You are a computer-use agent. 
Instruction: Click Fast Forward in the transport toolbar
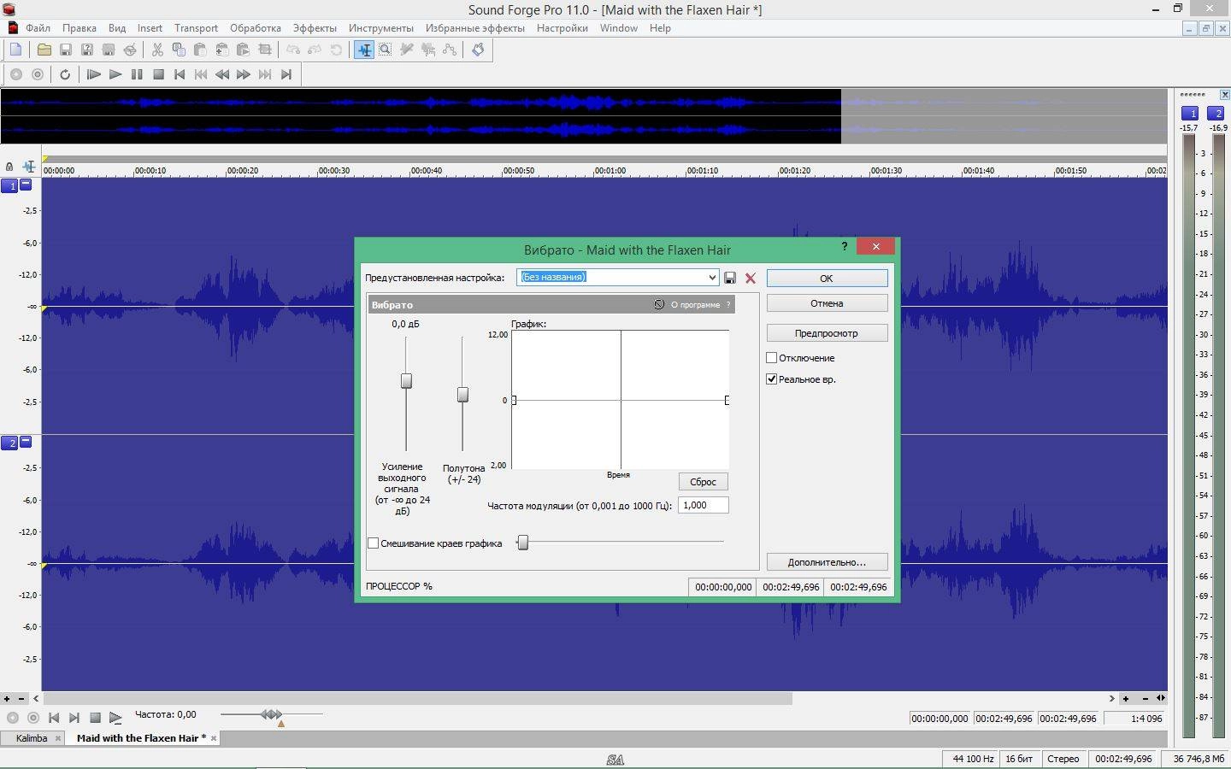point(244,74)
